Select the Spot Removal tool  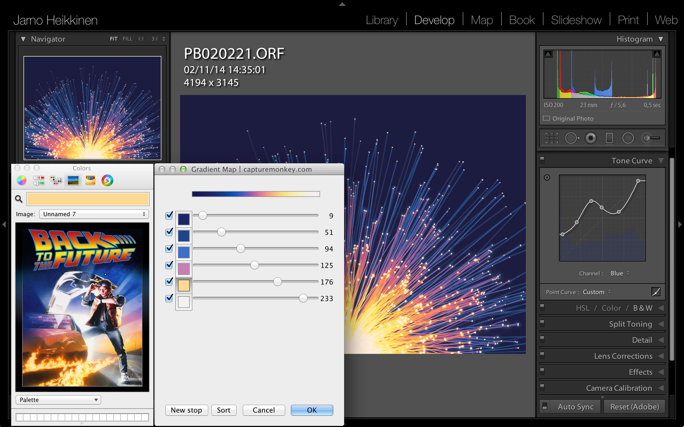tap(572, 138)
